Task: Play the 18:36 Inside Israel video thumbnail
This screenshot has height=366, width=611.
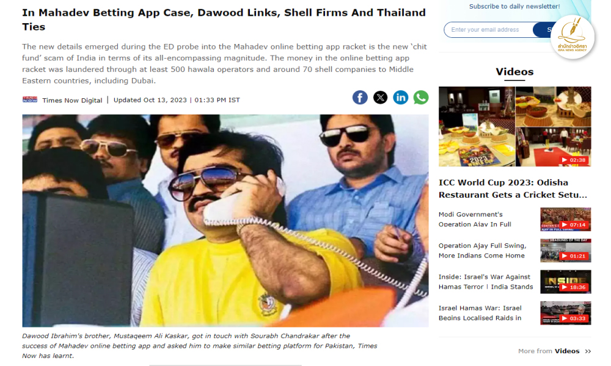Action: [x=565, y=282]
